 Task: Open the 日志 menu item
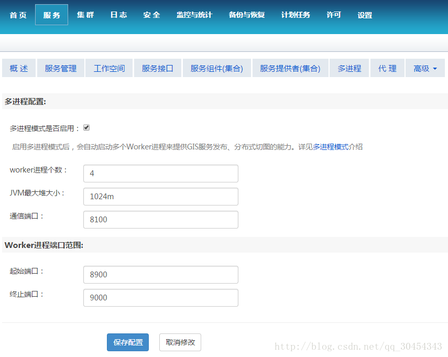[118, 15]
